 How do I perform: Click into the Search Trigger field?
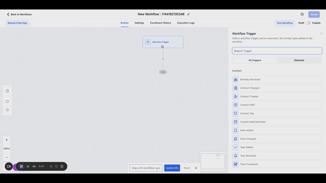point(277,51)
